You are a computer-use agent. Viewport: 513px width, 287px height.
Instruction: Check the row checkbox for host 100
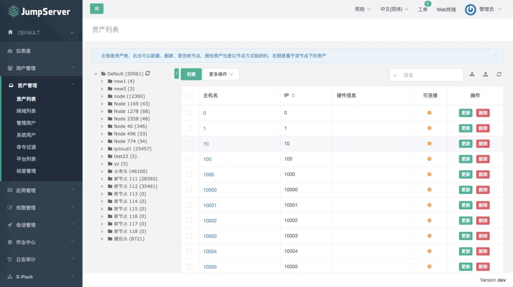(189, 159)
